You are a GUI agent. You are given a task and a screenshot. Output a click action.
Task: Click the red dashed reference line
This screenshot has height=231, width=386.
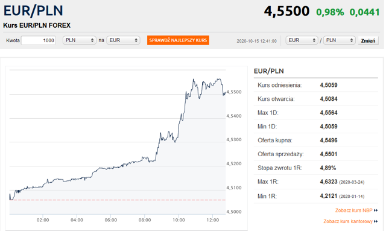(x=118, y=200)
